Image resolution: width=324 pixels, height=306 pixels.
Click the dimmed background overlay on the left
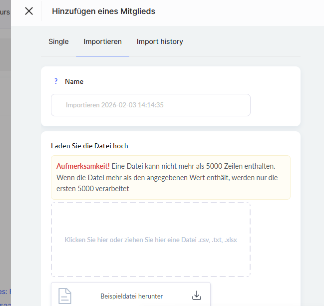point(5,150)
